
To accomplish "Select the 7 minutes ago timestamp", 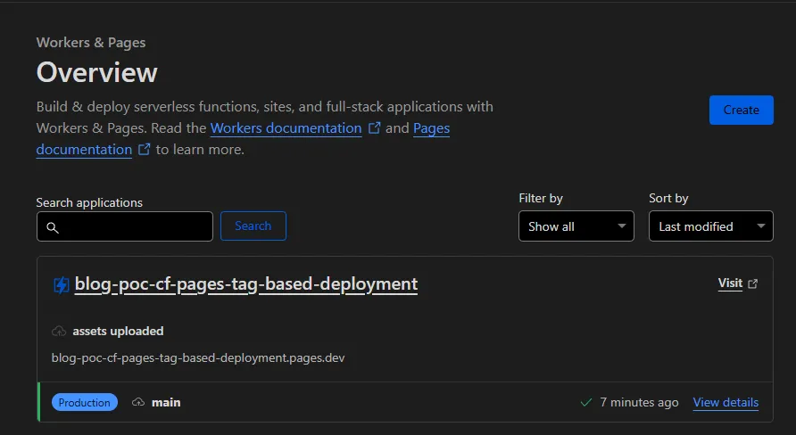I will click(x=639, y=403).
